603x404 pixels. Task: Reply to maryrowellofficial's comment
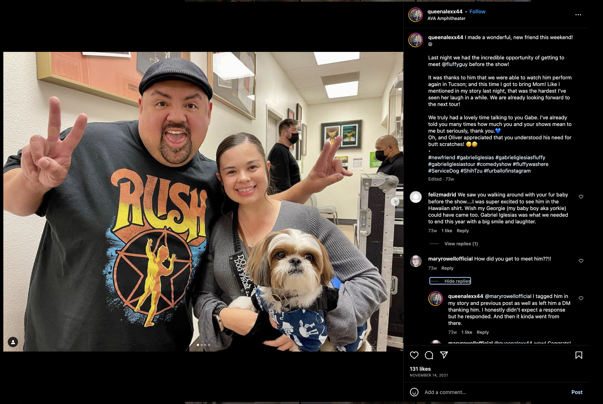click(x=447, y=268)
